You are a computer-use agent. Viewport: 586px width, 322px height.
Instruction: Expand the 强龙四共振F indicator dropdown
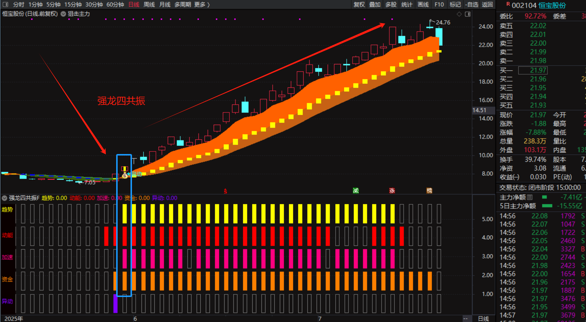(4, 198)
